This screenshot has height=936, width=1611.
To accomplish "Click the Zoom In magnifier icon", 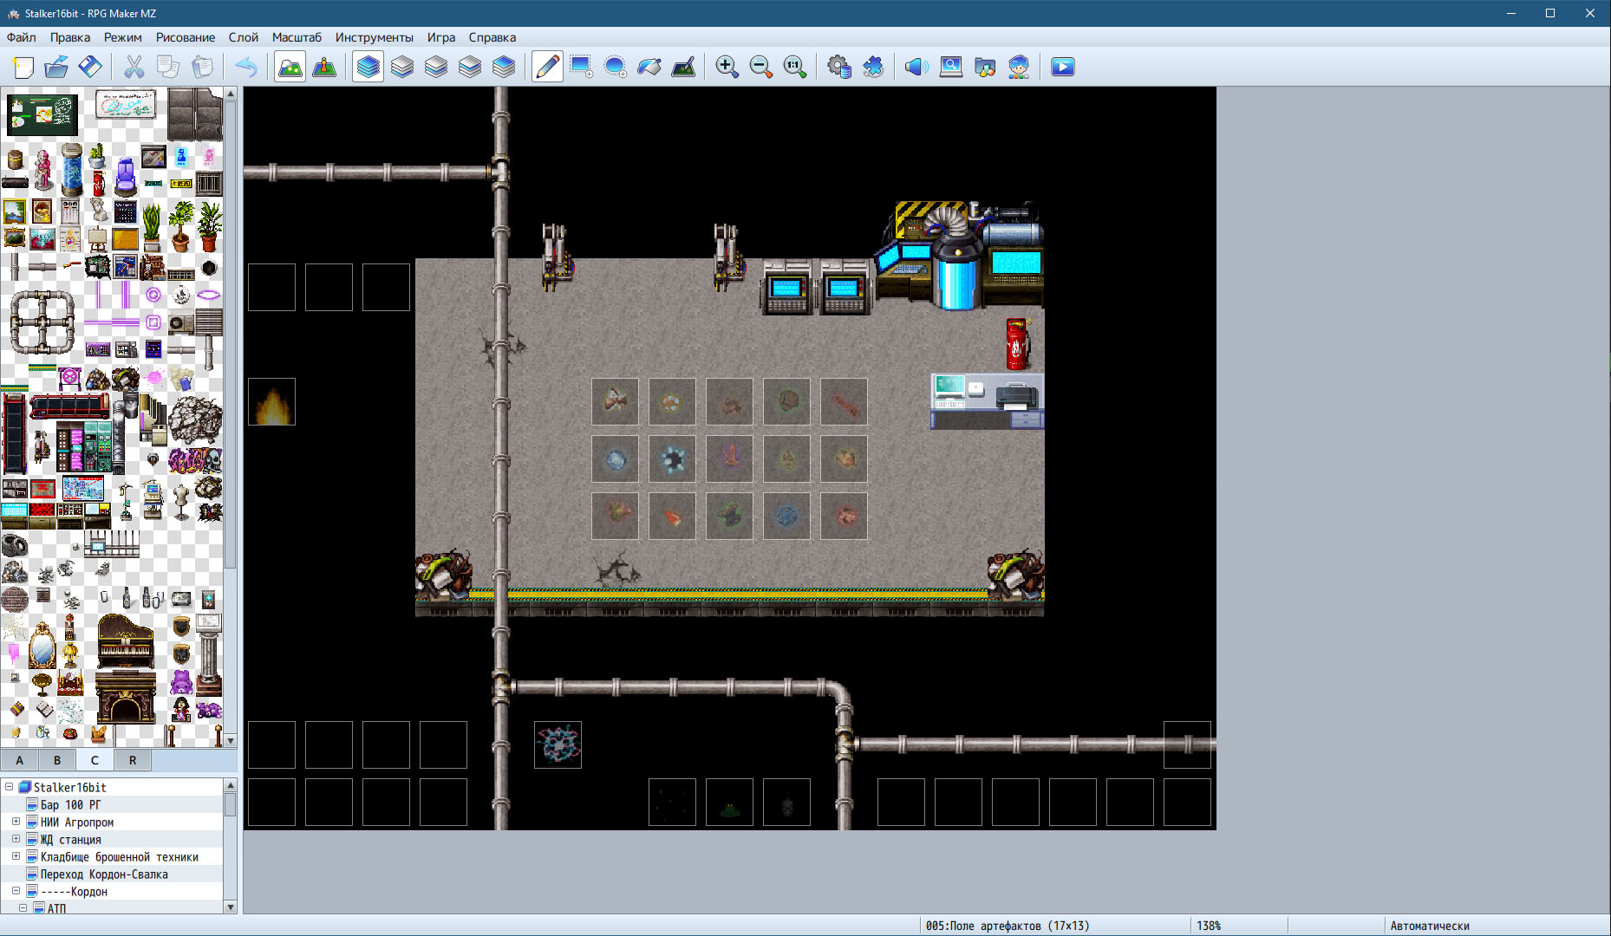I will (x=727, y=67).
